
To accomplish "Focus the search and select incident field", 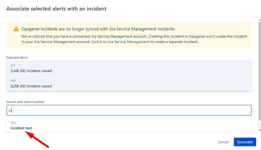I will (129, 110).
